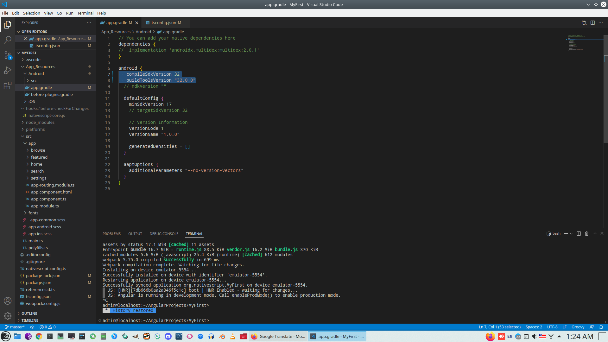Open the Terminal menu

tap(85, 13)
